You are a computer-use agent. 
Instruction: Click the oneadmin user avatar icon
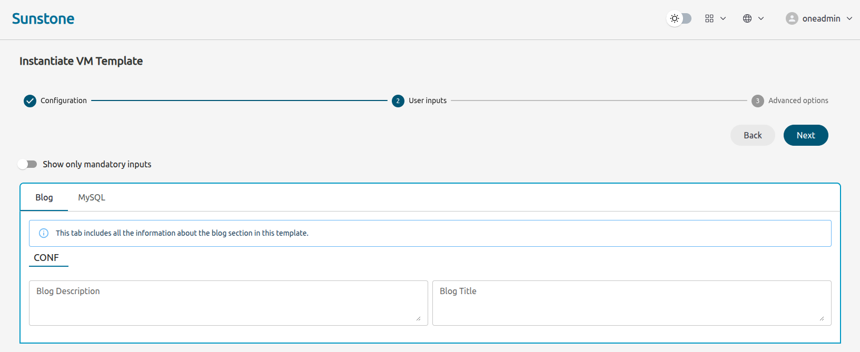point(792,18)
